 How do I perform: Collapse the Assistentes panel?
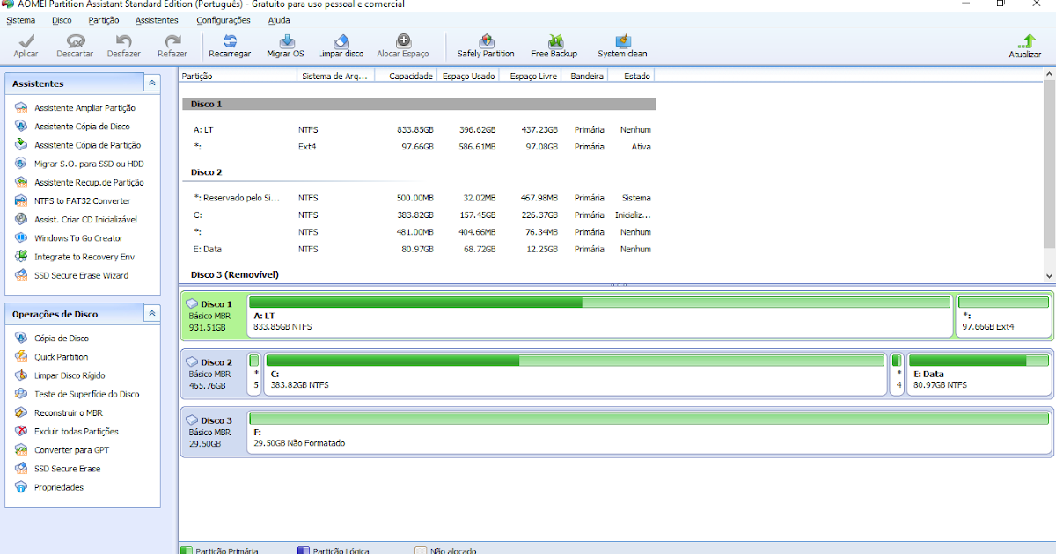[x=152, y=84]
